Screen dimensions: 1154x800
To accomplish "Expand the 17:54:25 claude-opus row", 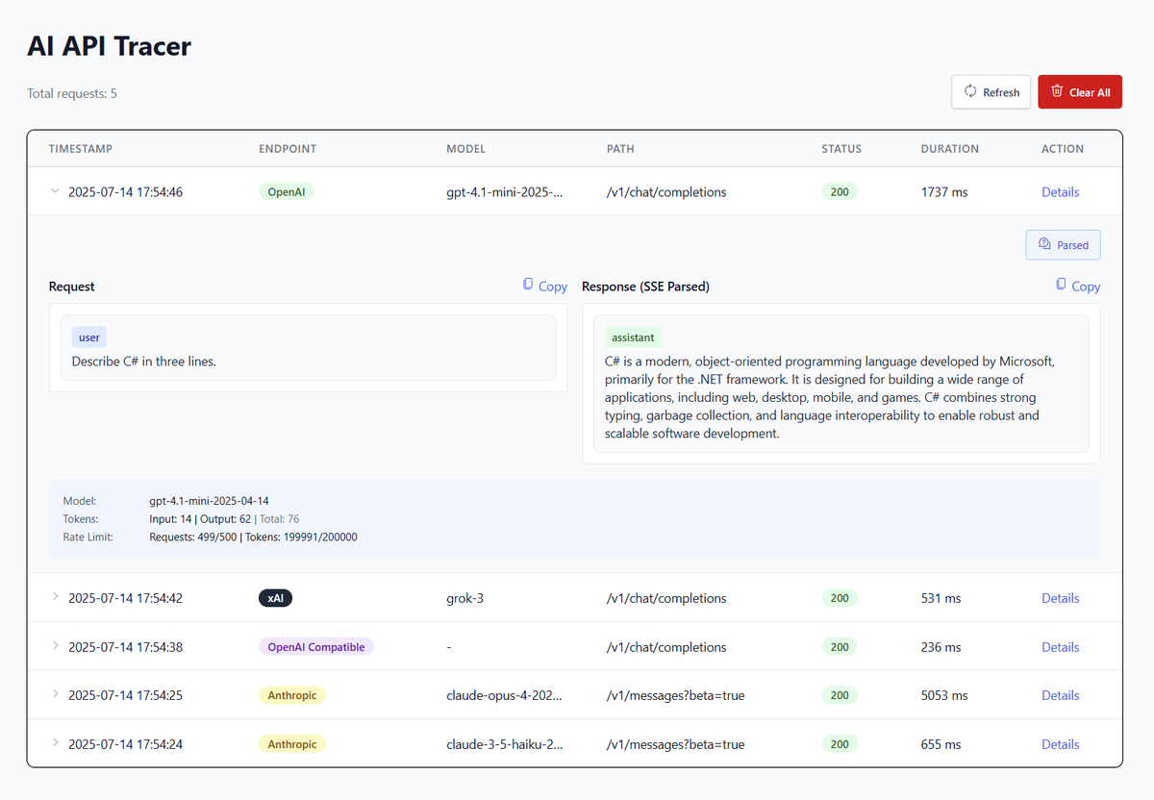I will pyautogui.click(x=55, y=694).
